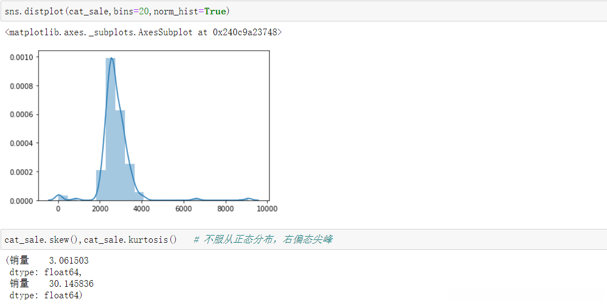This screenshot has width=607, height=306.
Task: Click x-axis label 6000
Action: coord(184,208)
